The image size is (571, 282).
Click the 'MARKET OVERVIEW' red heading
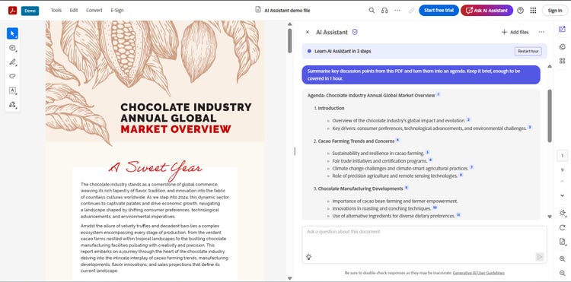click(176, 129)
